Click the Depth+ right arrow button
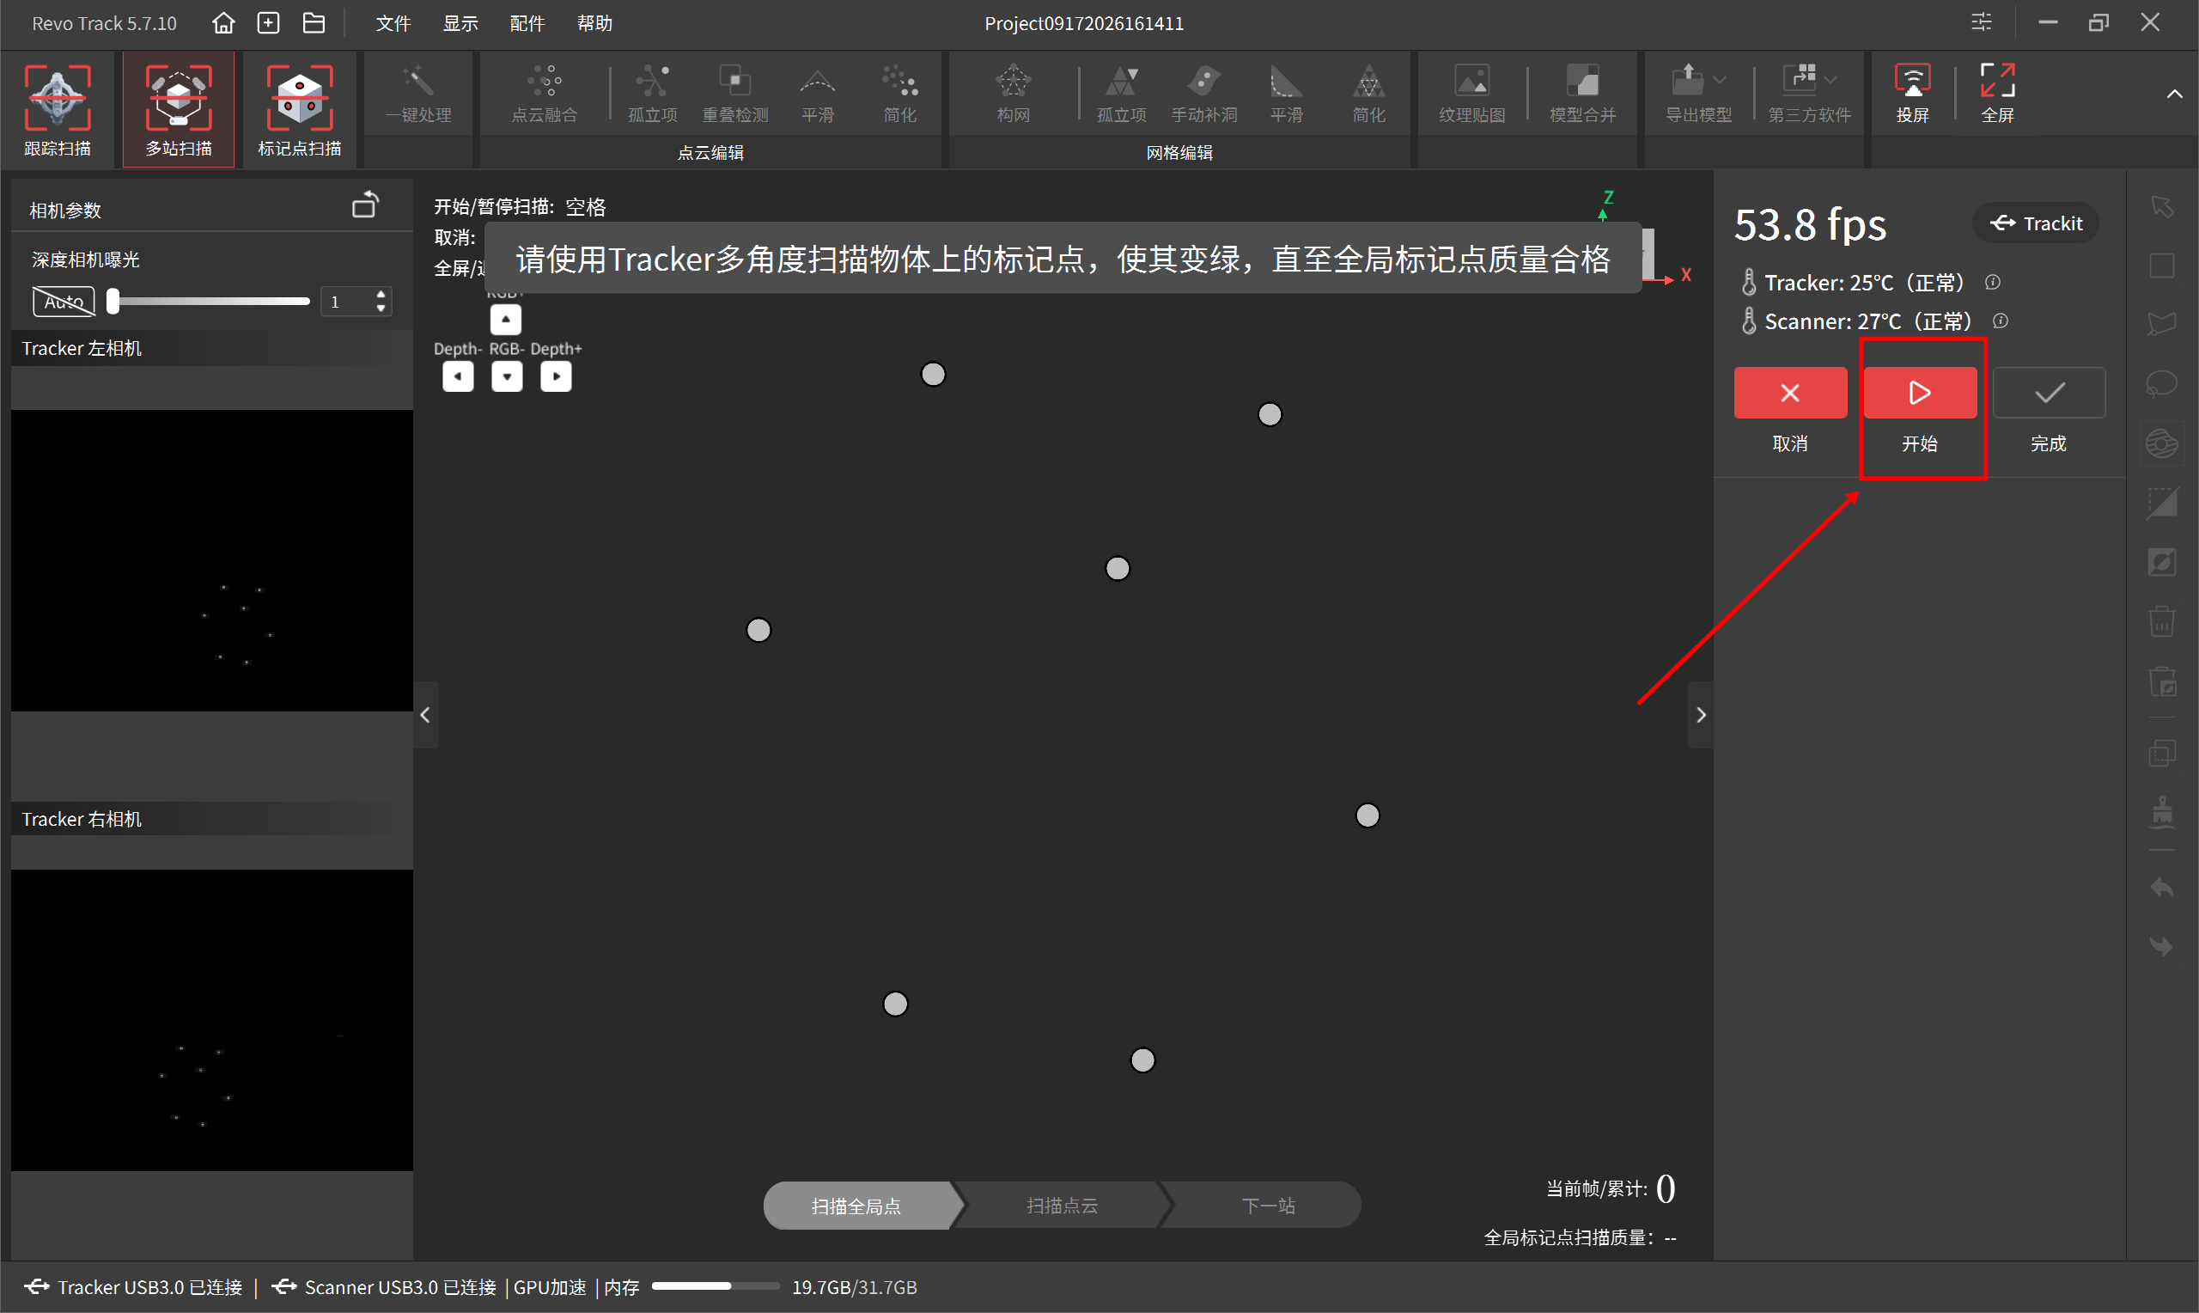2199x1313 pixels. (555, 377)
